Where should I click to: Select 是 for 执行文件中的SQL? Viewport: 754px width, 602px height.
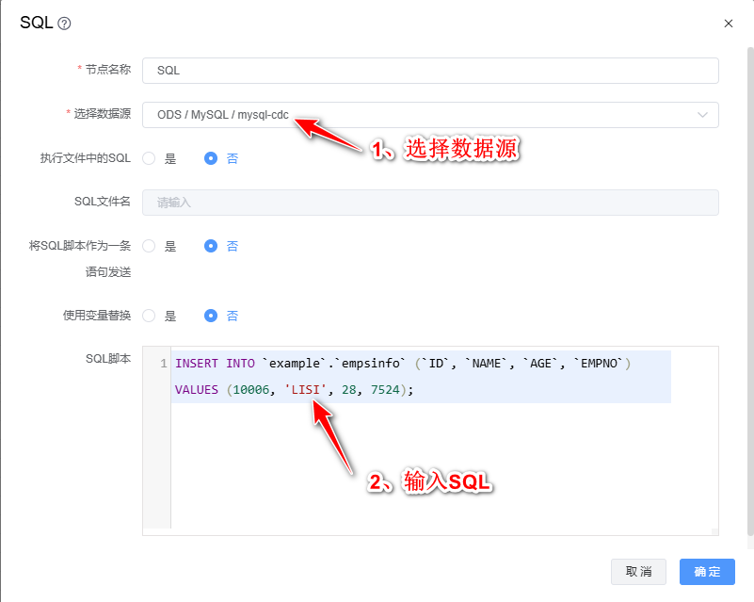(x=149, y=158)
